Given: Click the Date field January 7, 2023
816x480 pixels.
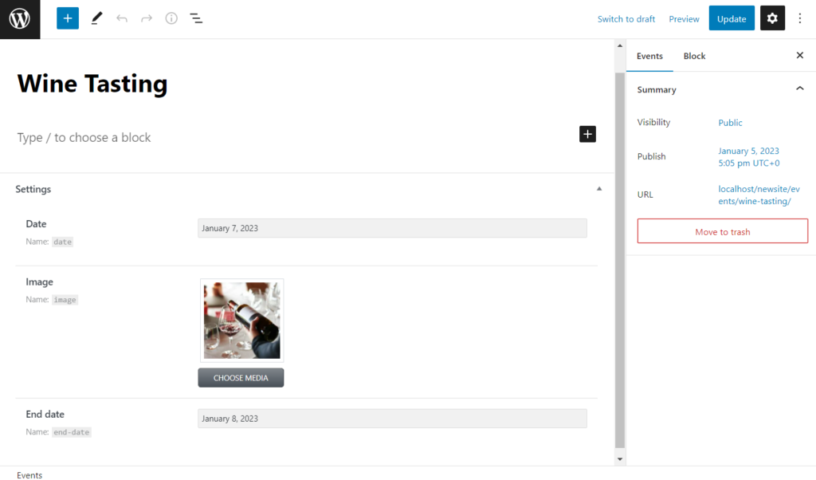Looking at the screenshot, I should pyautogui.click(x=392, y=229).
